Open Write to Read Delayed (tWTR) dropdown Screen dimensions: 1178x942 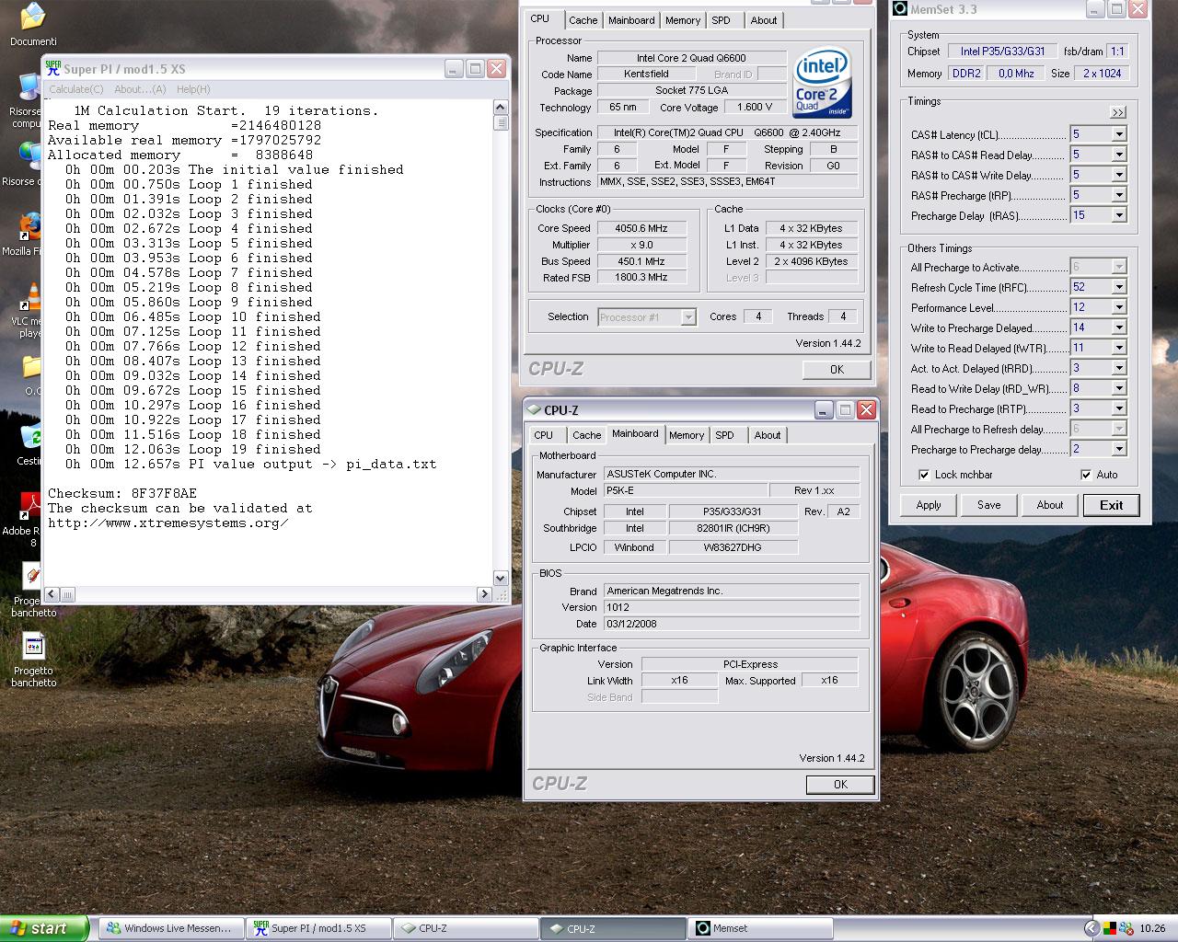tap(1119, 348)
